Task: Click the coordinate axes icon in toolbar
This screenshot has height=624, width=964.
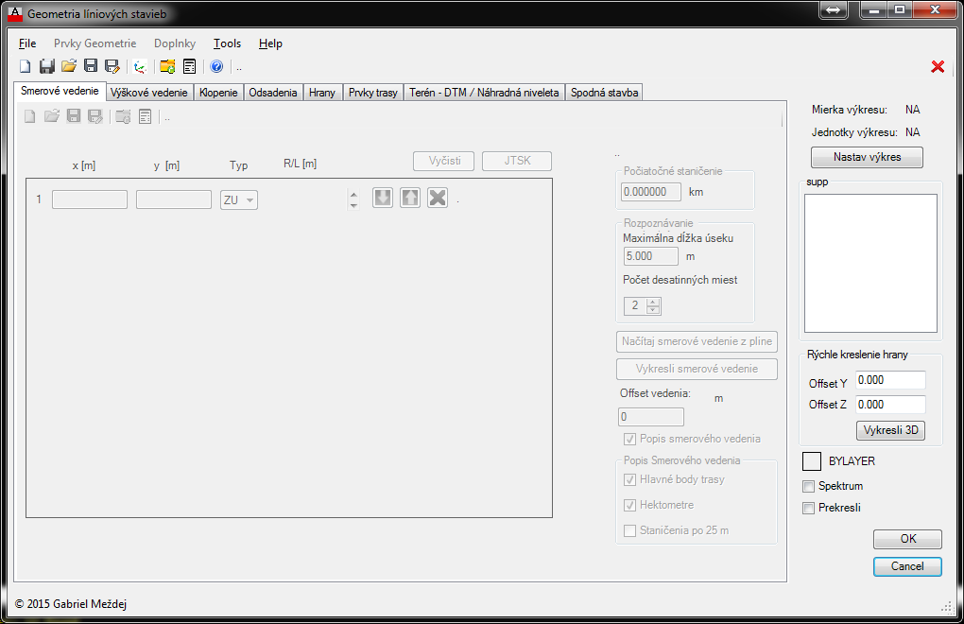Action: tap(140, 66)
